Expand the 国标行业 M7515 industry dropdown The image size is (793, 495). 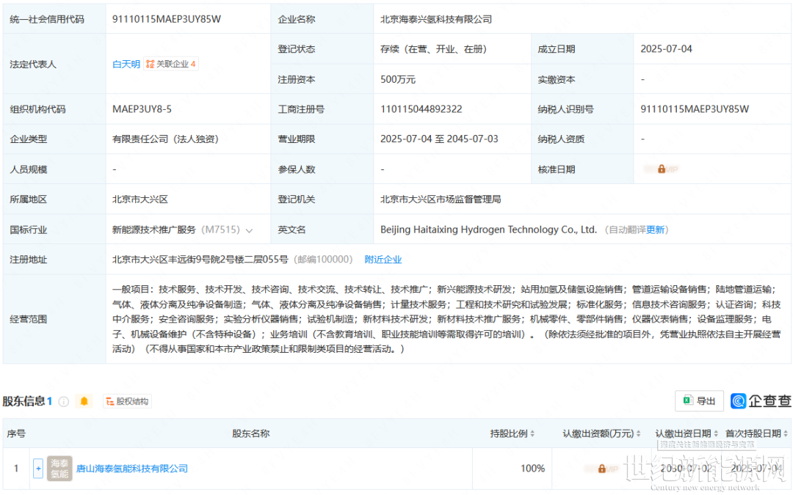click(249, 230)
